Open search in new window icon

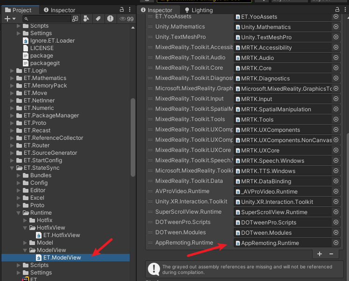75,19
